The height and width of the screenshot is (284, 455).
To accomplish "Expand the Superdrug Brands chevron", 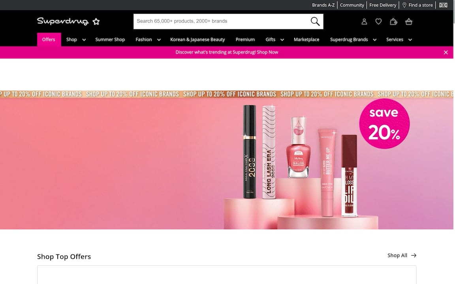I will pos(374,40).
